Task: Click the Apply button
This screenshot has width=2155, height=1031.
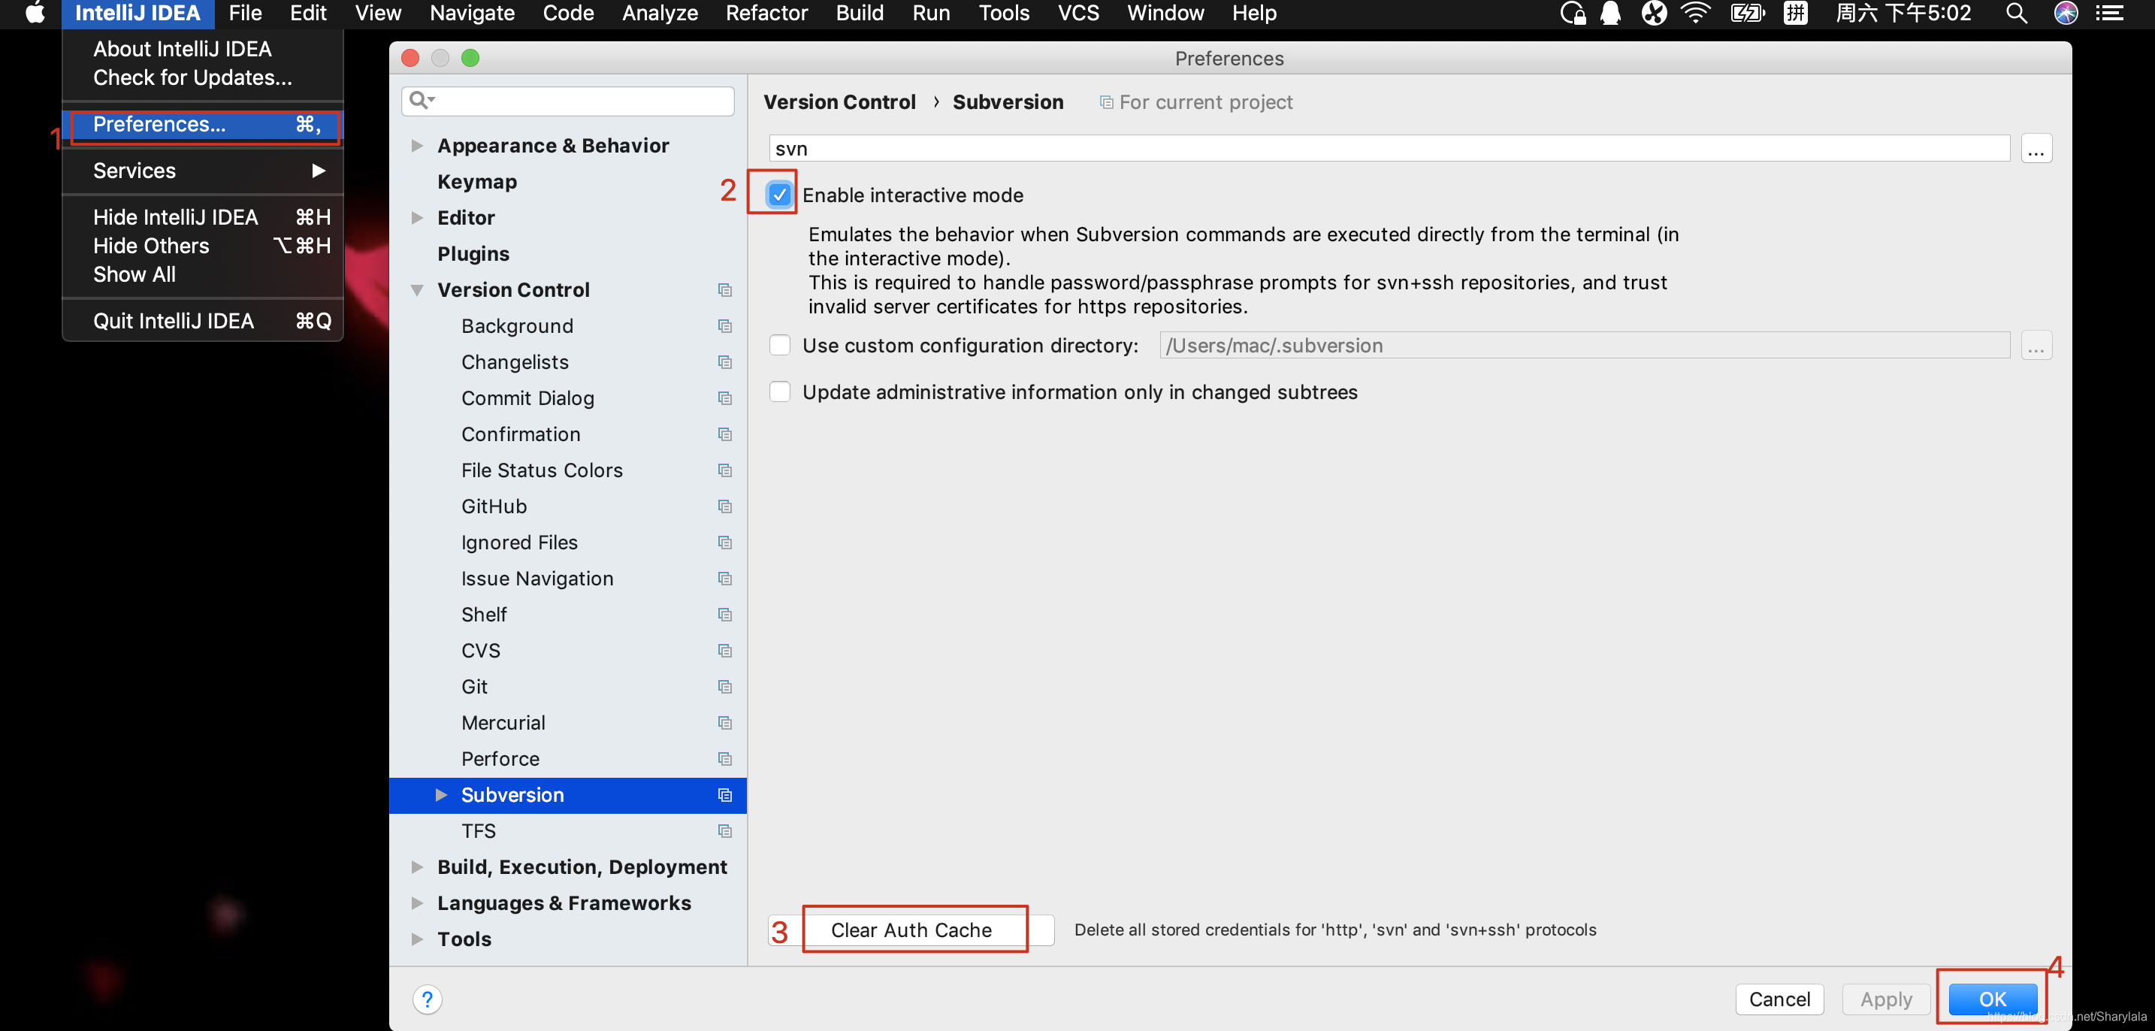Action: (x=1886, y=999)
